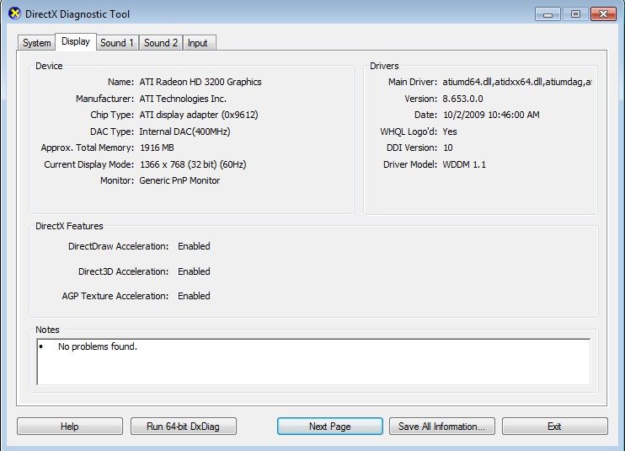Image resolution: width=625 pixels, height=451 pixels.
Task: Click the DirectDraw Acceleration 'Enabled' value
Action: point(194,246)
